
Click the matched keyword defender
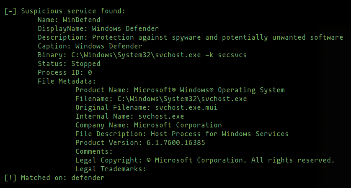(x=88, y=178)
